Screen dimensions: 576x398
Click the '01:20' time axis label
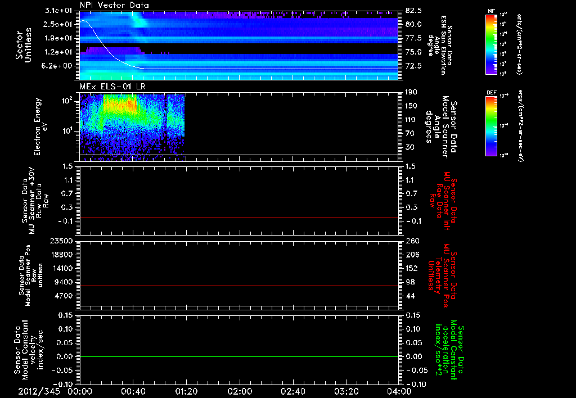tap(186, 391)
